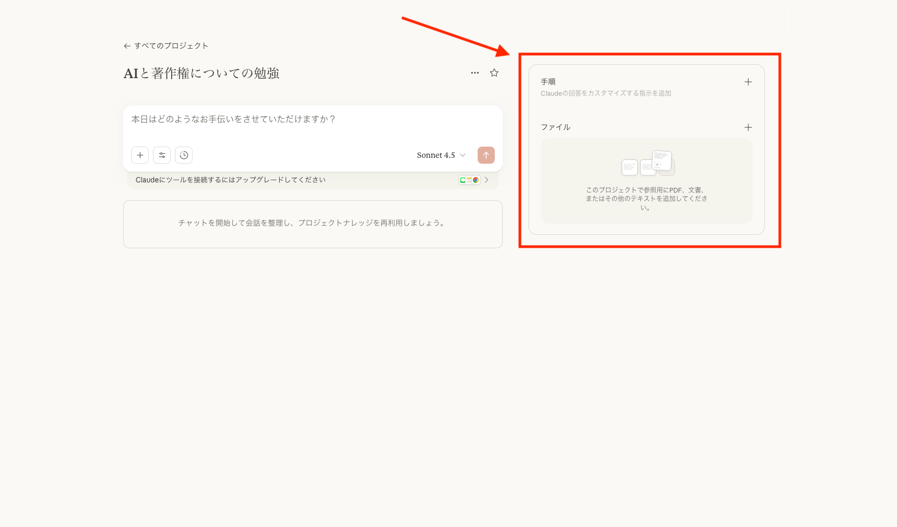The height and width of the screenshot is (527, 897).
Task: Open the chat history clock icon
Action: click(183, 155)
